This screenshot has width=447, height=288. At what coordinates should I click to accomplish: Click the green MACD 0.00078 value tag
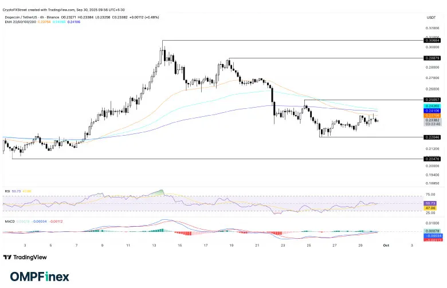[432, 230]
